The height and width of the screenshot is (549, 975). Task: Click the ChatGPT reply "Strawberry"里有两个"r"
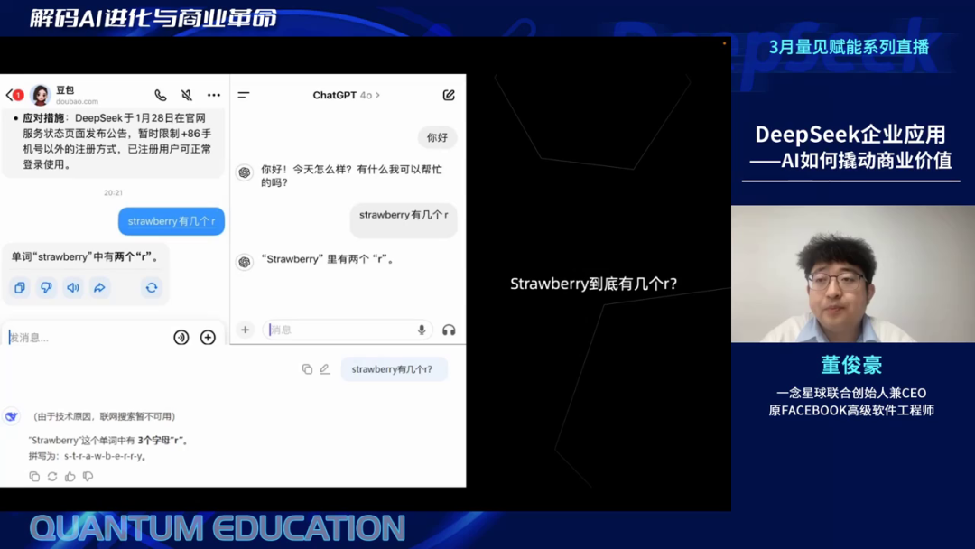pyautogui.click(x=328, y=259)
